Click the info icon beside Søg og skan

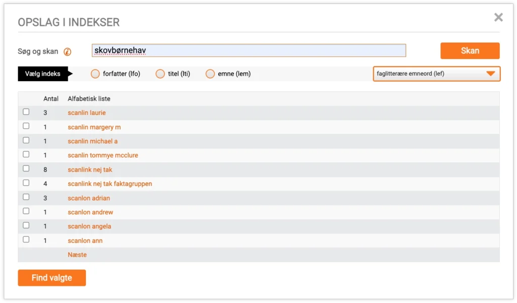(x=67, y=51)
